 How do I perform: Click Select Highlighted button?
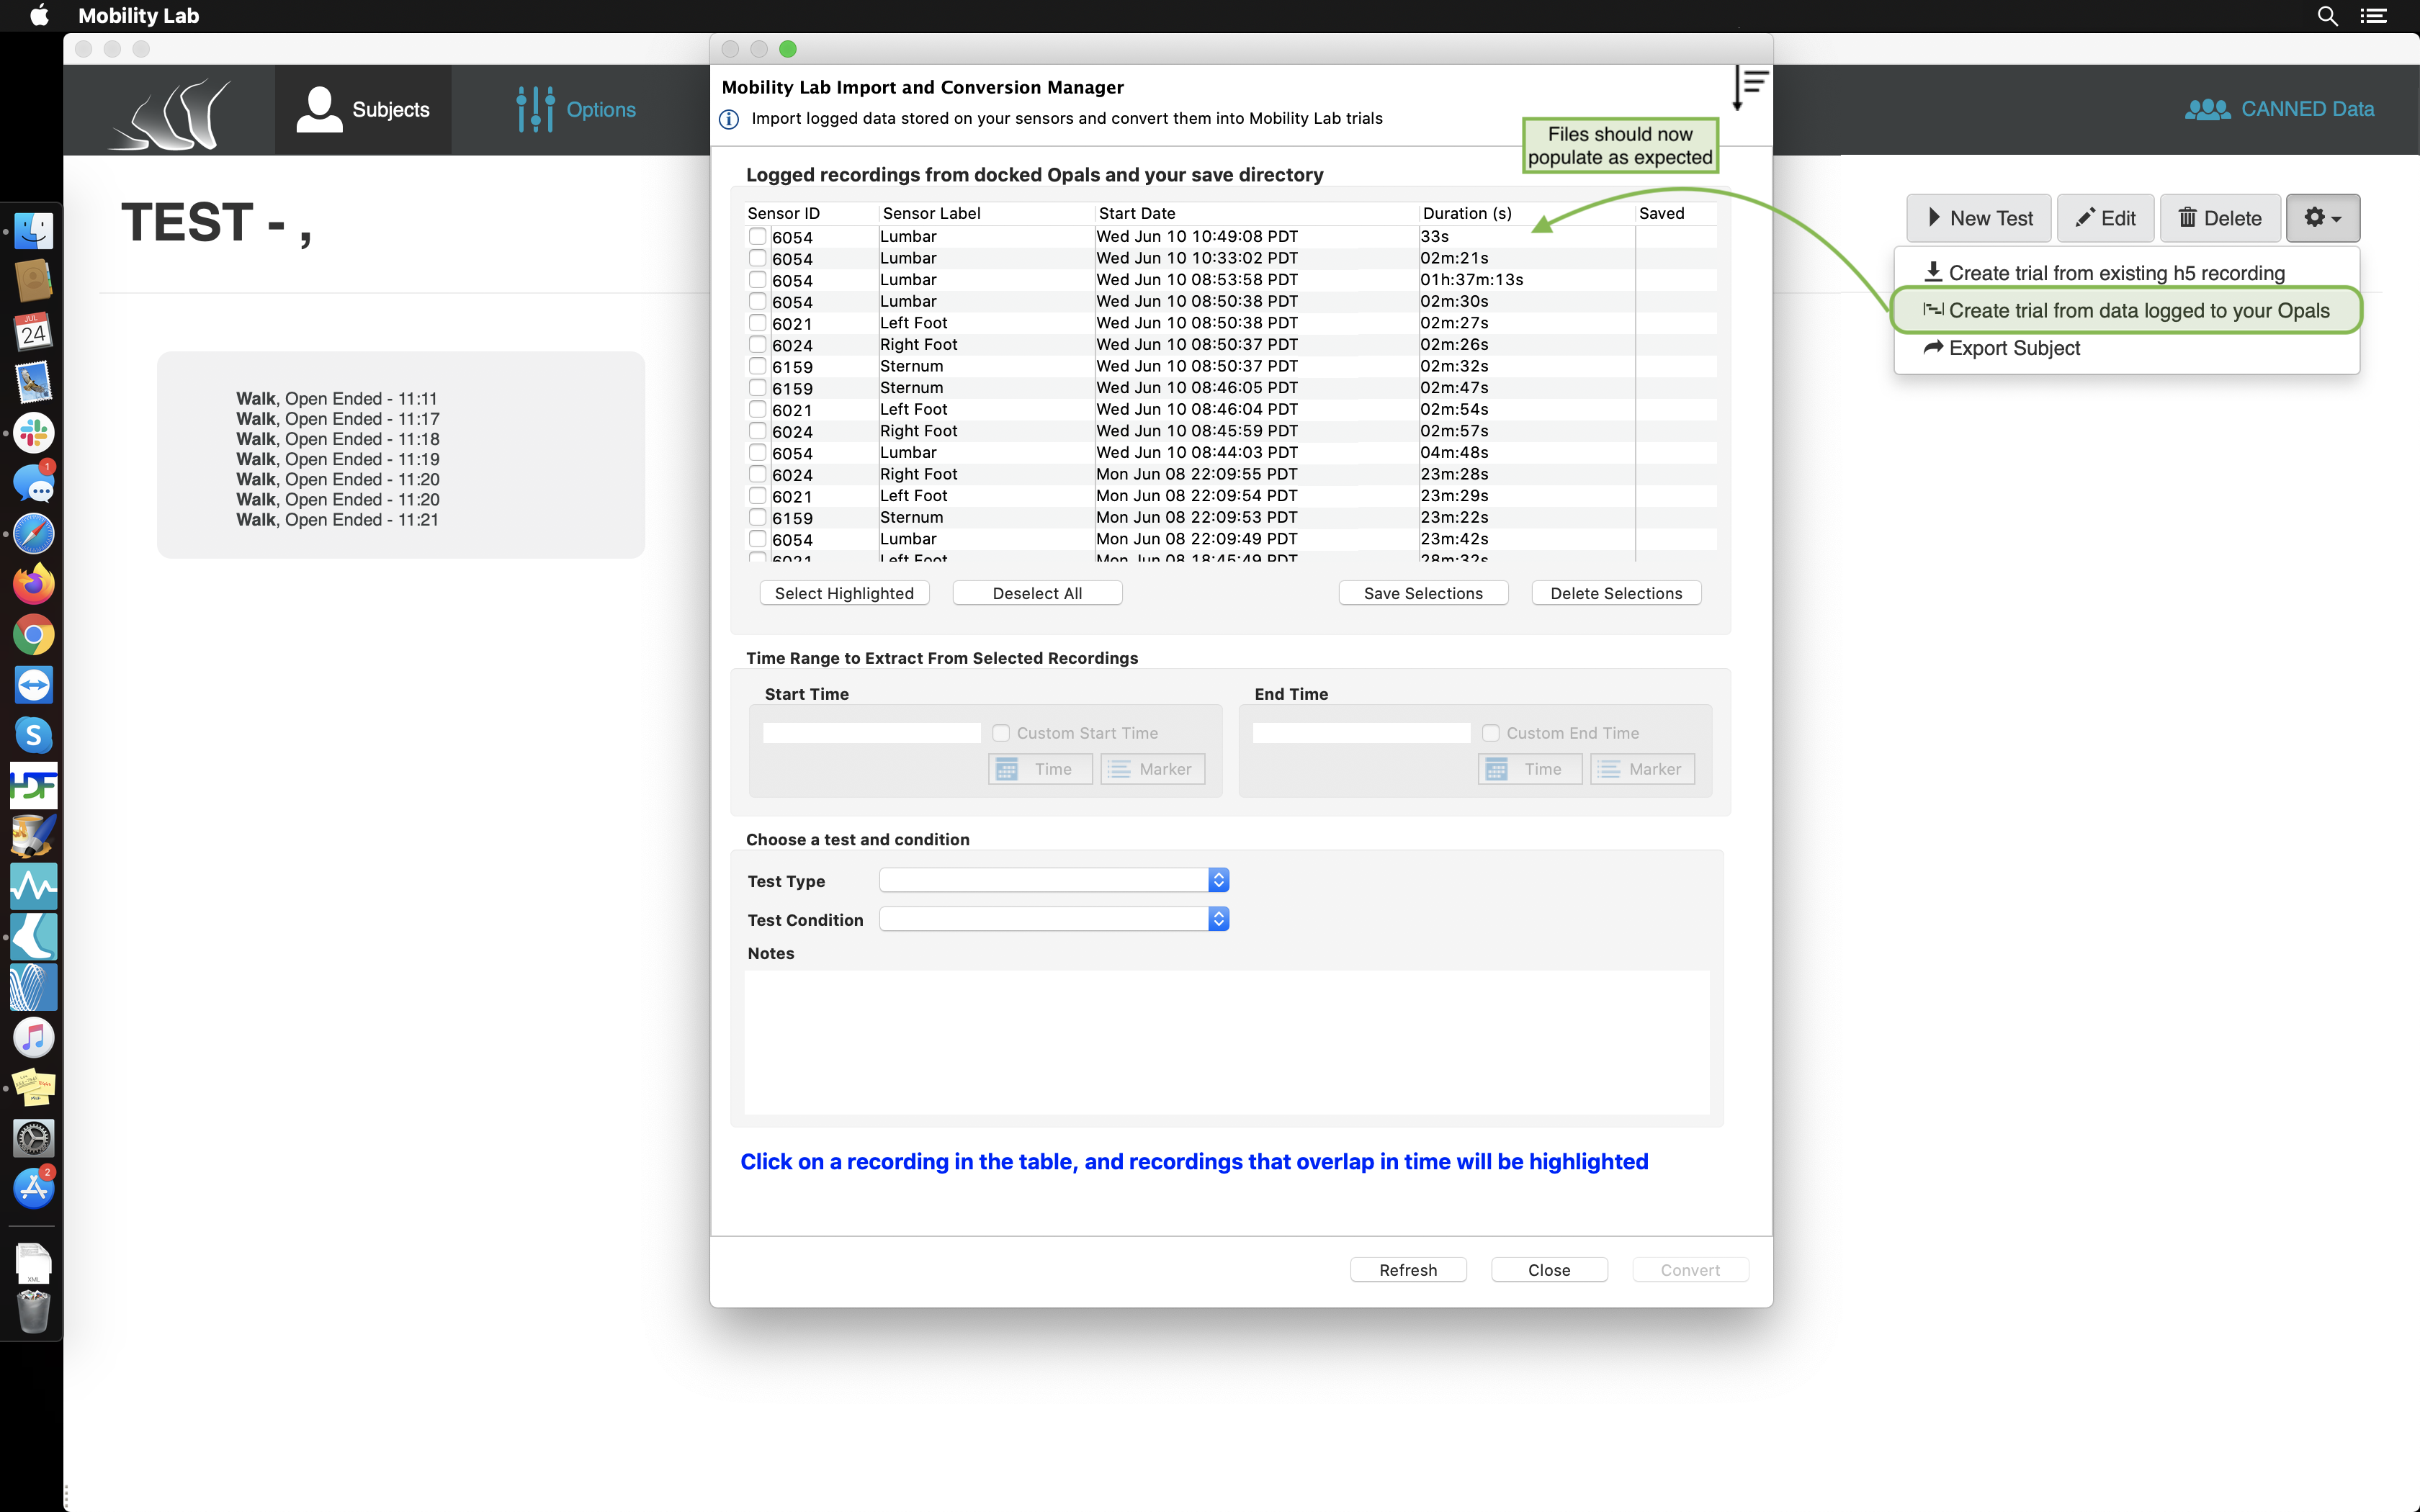coord(844,593)
